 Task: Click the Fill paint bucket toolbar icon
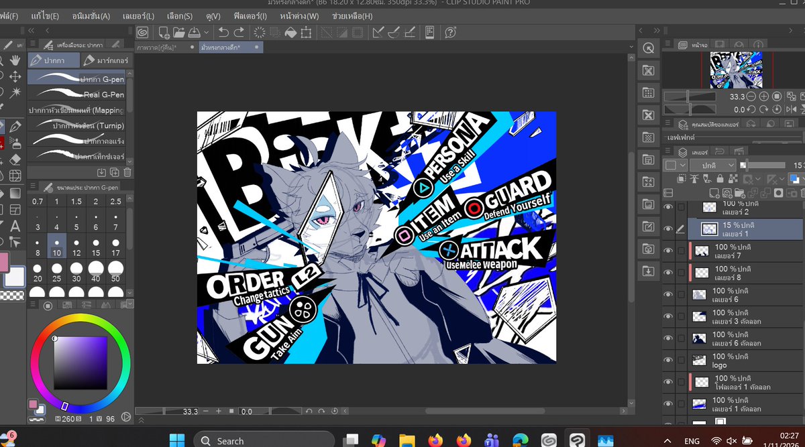290,32
